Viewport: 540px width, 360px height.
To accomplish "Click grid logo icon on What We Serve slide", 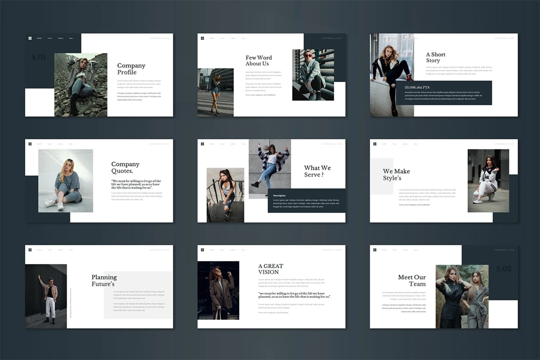I will point(202,144).
